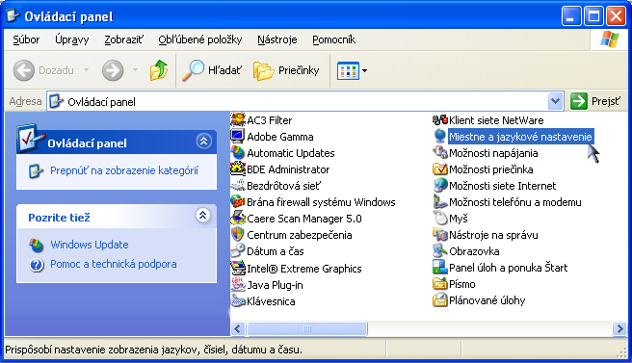Open the Plánované úlohy icon
632x363 pixels.
[440, 300]
